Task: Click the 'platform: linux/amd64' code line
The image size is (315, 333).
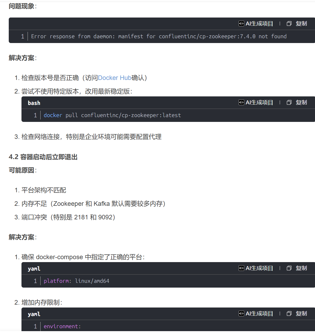Action: 76,281
